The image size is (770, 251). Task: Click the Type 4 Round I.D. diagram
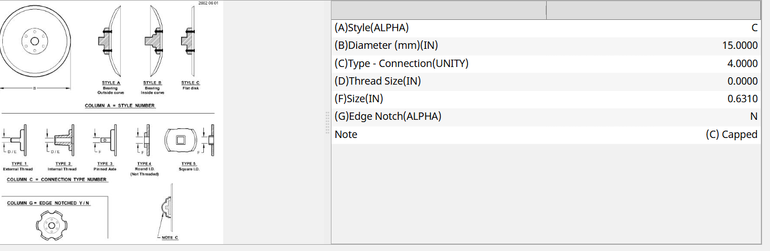coord(144,139)
